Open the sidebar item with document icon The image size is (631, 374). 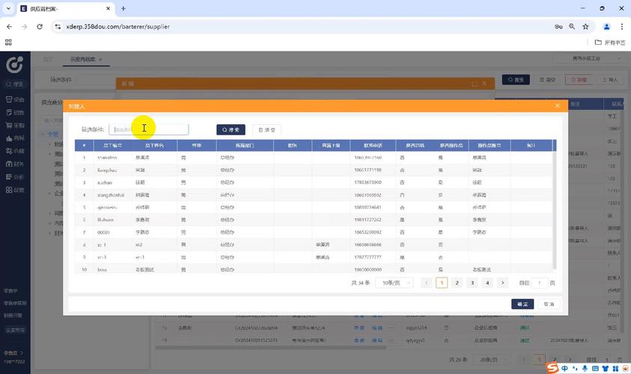coord(15,112)
